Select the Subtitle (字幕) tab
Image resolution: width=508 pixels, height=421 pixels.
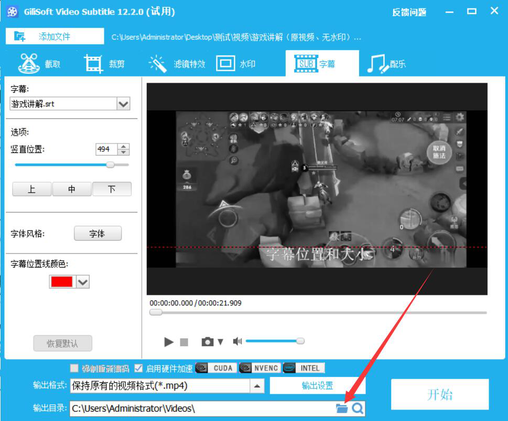(322, 63)
